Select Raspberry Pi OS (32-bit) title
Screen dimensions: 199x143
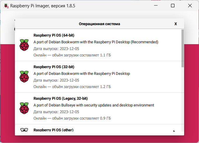(54, 67)
